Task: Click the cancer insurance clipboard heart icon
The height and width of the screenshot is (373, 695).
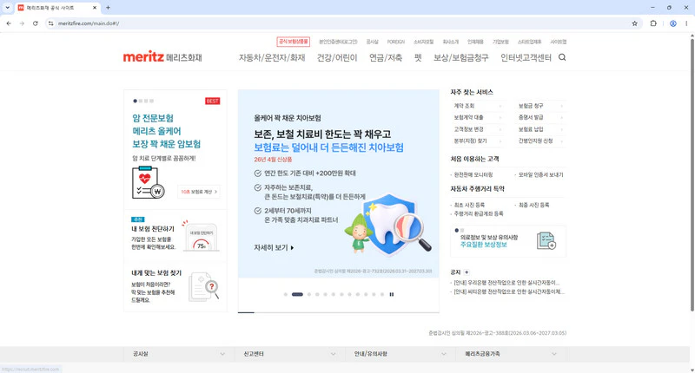Action: (x=148, y=182)
